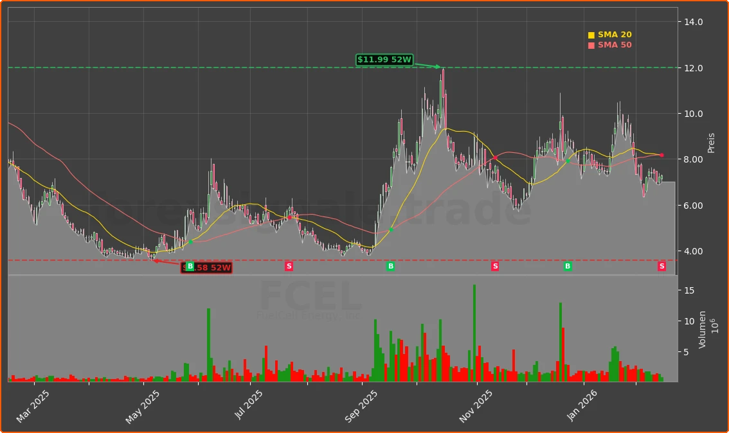Click the green B marker near January 2026
The width and height of the screenshot is (729, 433).
coord(566,265)
